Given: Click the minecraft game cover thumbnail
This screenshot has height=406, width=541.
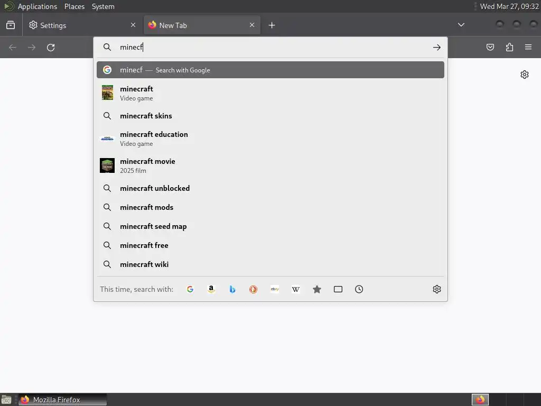Looking at the screenshot, I should tap(107, 93).
